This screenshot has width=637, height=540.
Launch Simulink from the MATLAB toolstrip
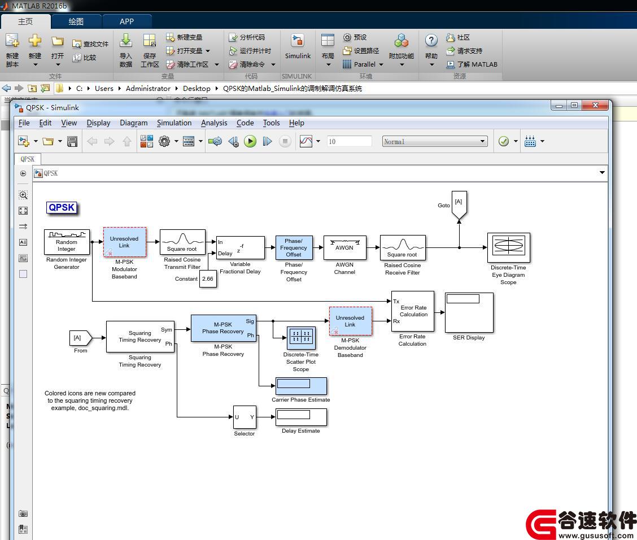[x=298, y=47]
